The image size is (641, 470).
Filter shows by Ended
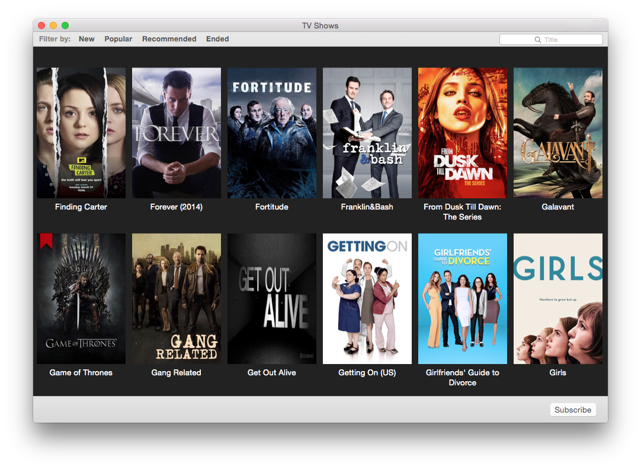click(217, 39)
